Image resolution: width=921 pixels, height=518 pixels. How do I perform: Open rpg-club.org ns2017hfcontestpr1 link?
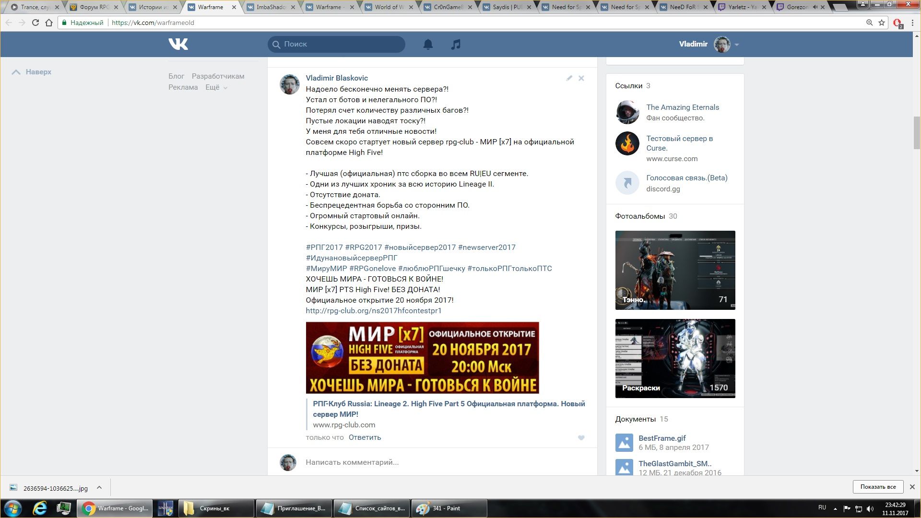[x=374, y=311]
